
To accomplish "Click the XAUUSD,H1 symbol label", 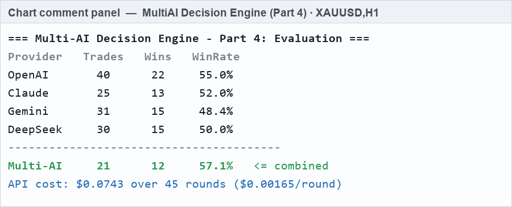I will [x=347, y=13].
